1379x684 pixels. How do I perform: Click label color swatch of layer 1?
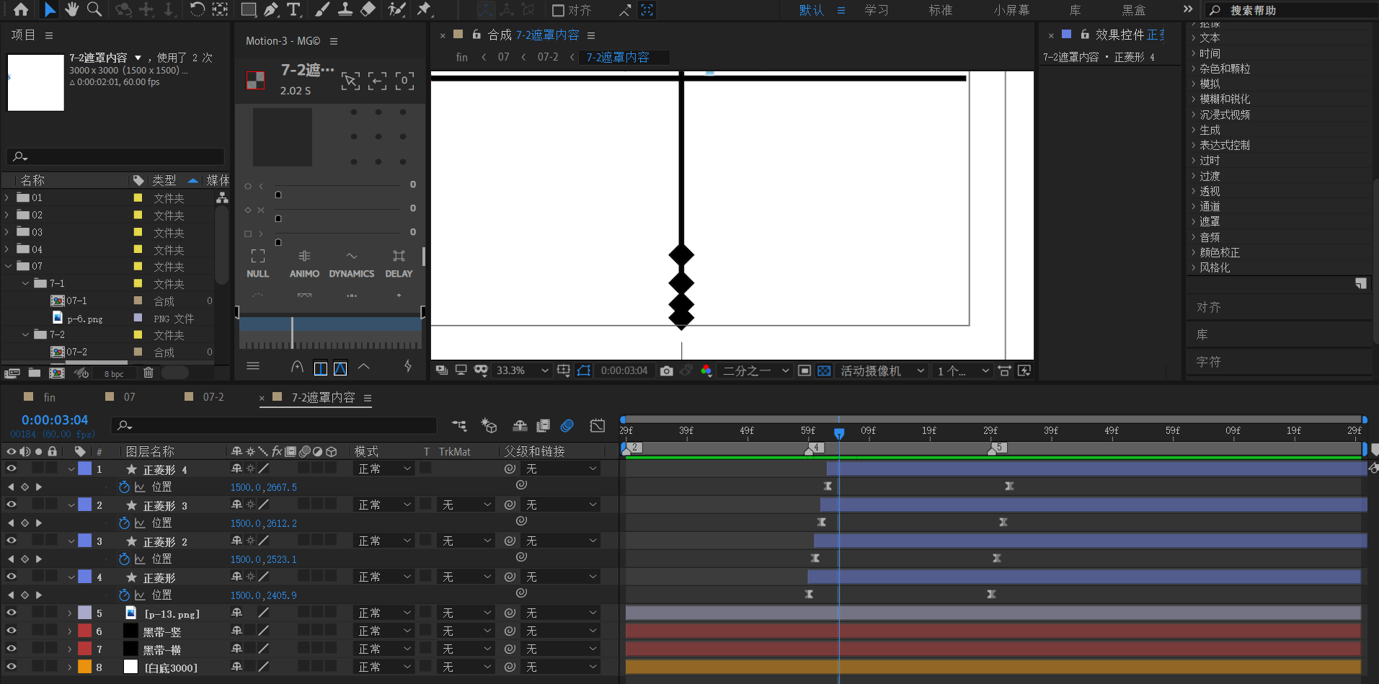(x=85, y=468)
